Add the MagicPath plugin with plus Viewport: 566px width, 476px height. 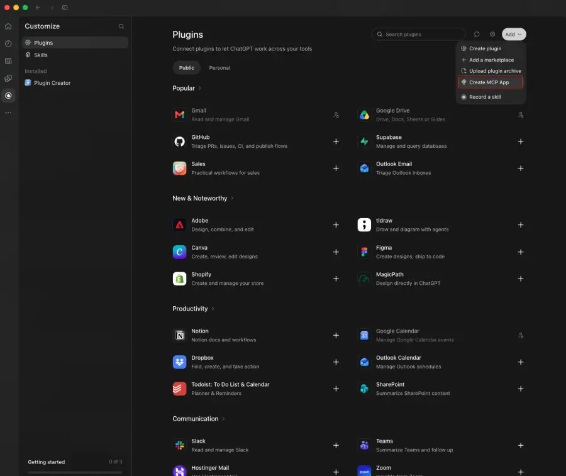tap(521, 279)
